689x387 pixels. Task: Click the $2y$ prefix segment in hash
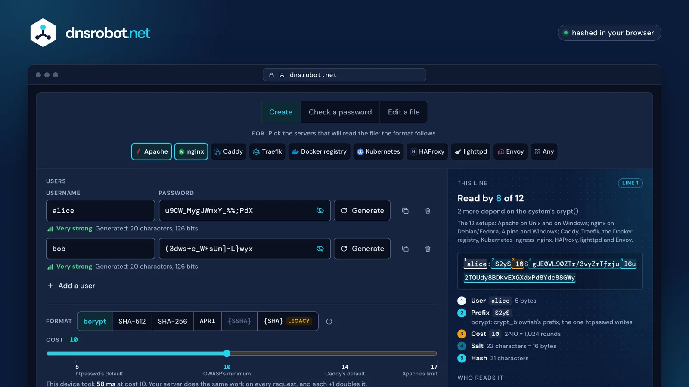[502, 264]
